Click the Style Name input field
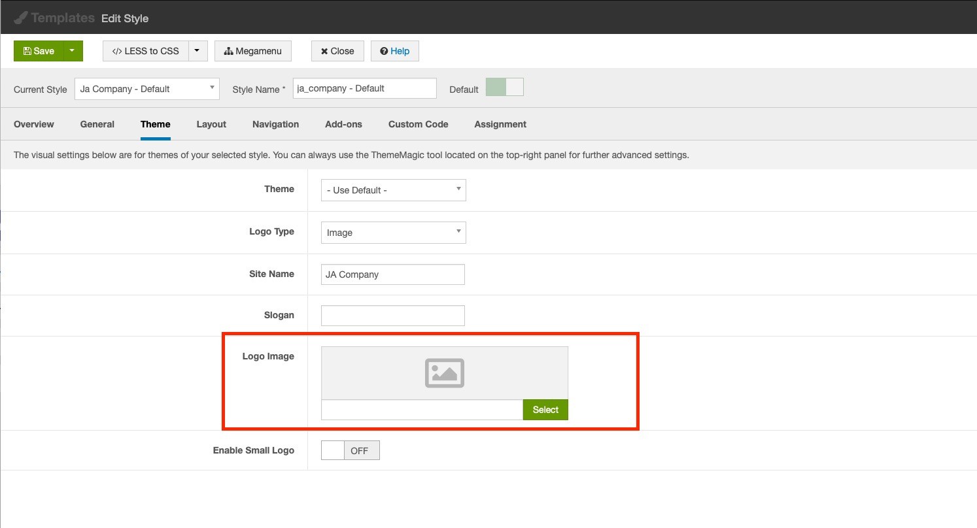This screenshot has width=977, height=528. click(364, 88)
